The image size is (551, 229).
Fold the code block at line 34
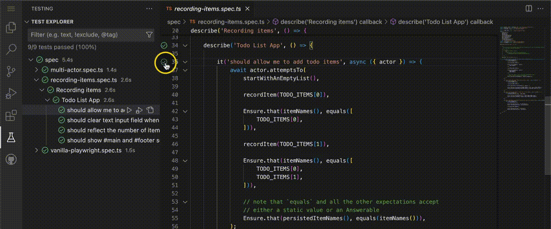tap(185, 45)
